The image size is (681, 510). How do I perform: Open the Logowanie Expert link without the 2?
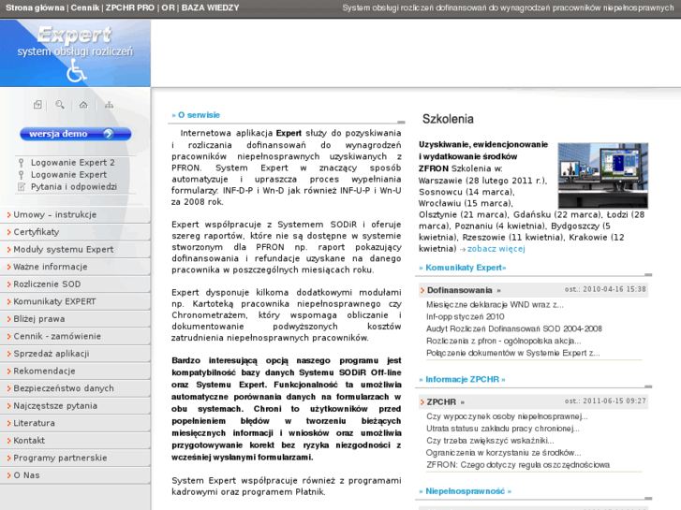click(68, 174)
